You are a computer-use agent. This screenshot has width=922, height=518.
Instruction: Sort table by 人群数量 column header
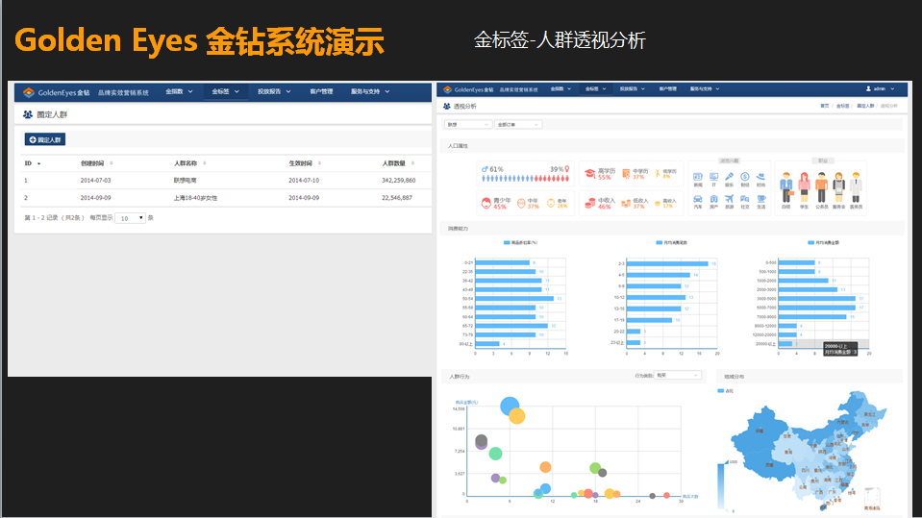(398, 163)
